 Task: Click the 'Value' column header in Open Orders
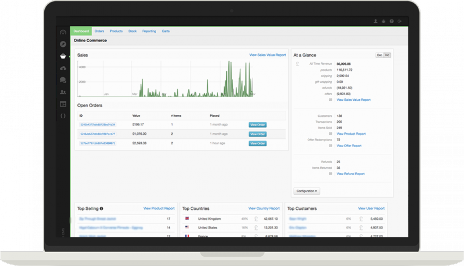[x=136, y=116]
